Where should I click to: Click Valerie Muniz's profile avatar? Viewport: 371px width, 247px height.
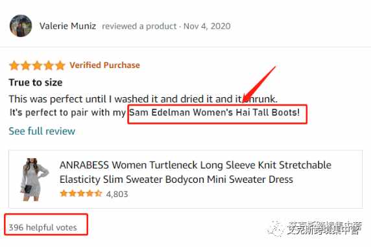21,26
